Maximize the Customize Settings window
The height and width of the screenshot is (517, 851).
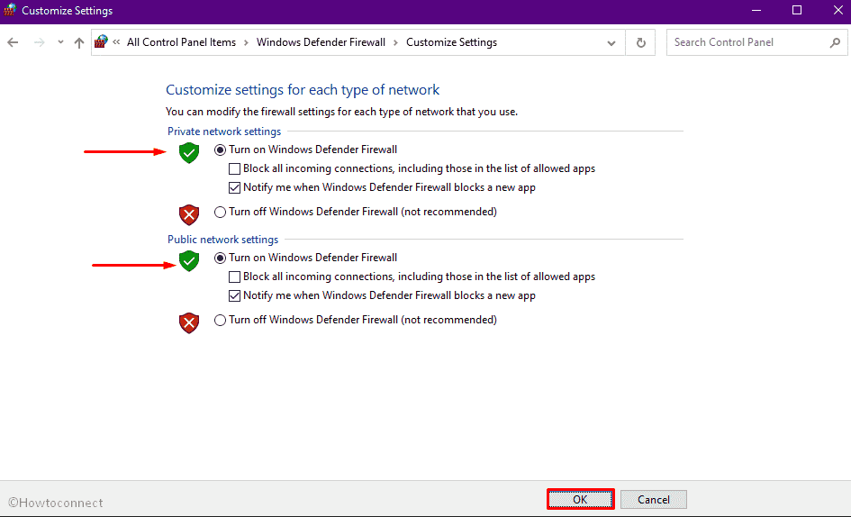pos(797,10)
